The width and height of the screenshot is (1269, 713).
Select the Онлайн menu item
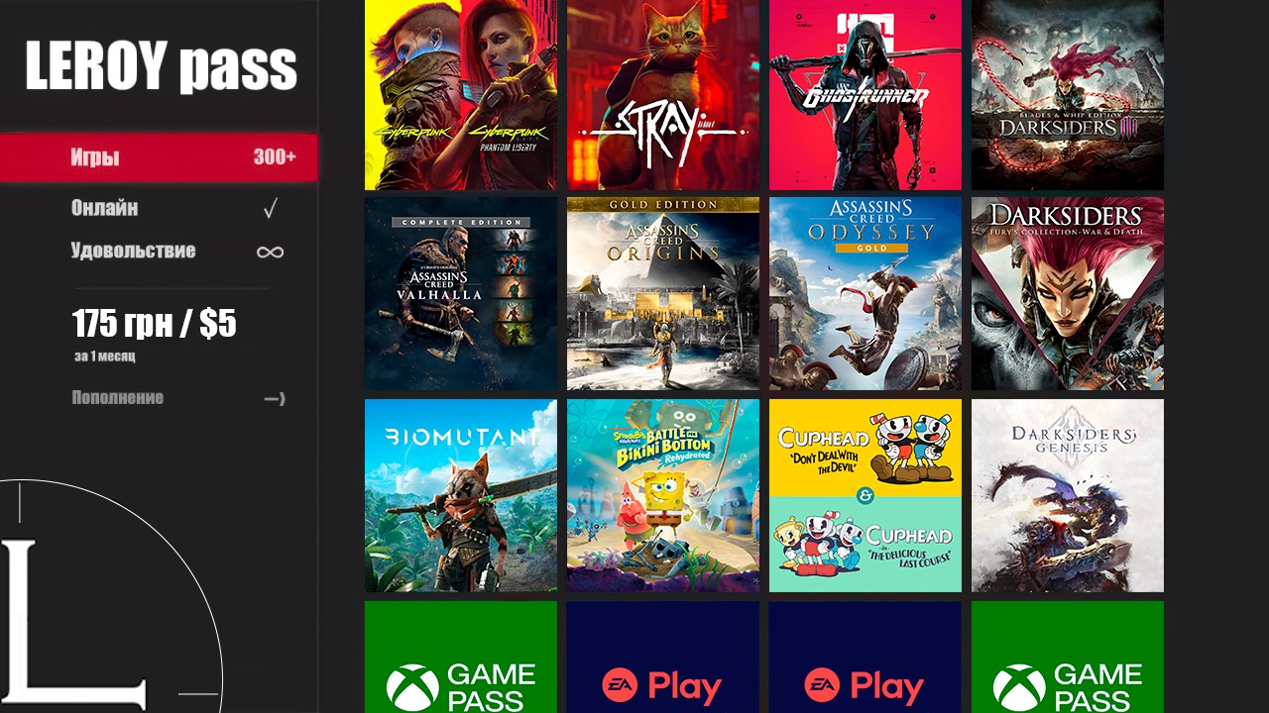(x=104, y=208)
